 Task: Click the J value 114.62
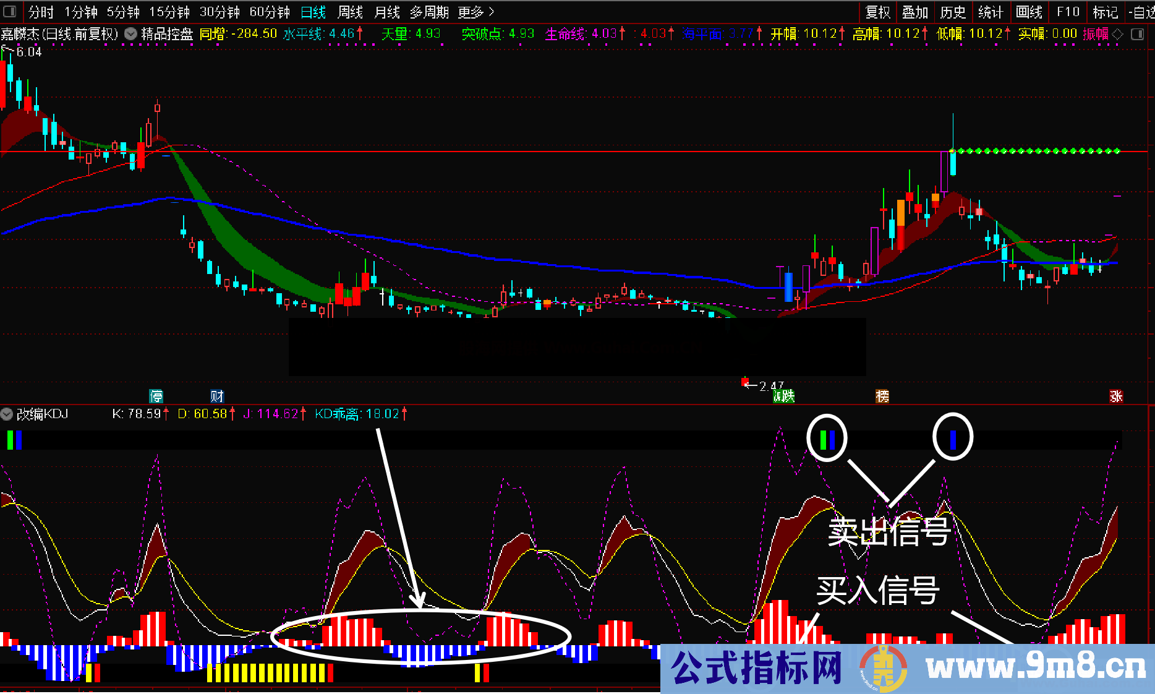(278, 414)
